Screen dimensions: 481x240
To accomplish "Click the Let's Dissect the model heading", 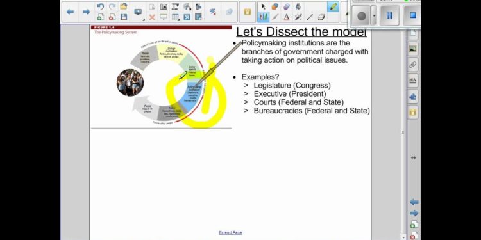I will (x=301, y=32).
